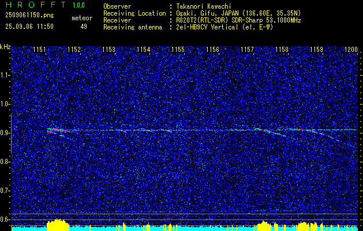Click the 1153 time axis marker
Screen dimensions: 363x231
click(x=109, y=50)
